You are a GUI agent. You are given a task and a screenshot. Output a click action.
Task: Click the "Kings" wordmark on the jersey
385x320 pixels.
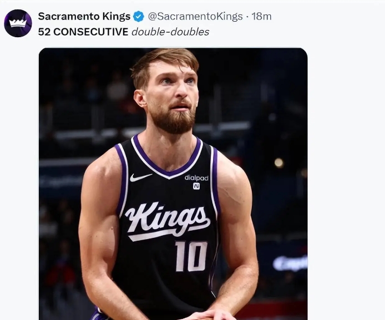coord(167,220)
